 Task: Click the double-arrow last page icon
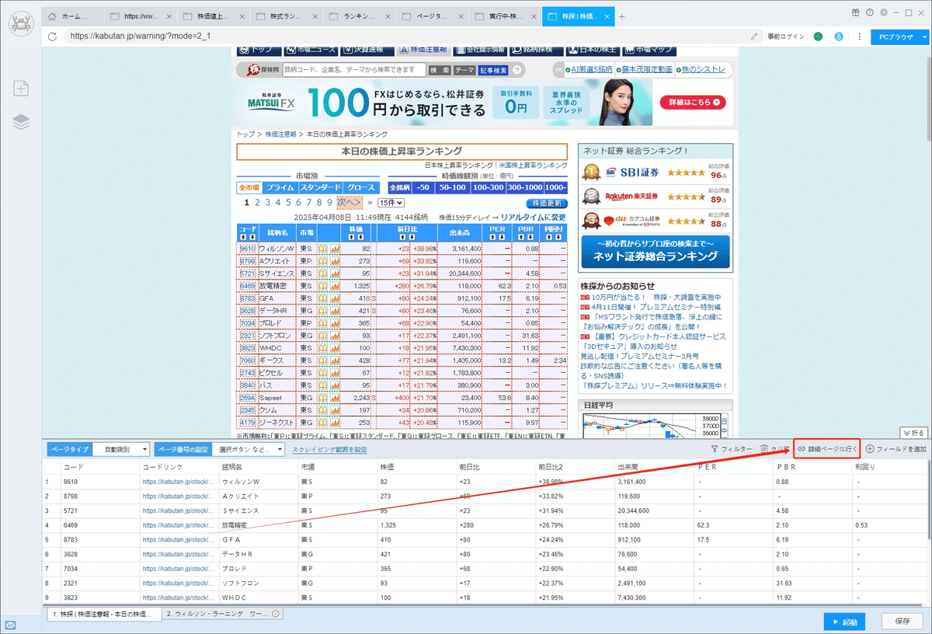[370, 202]
